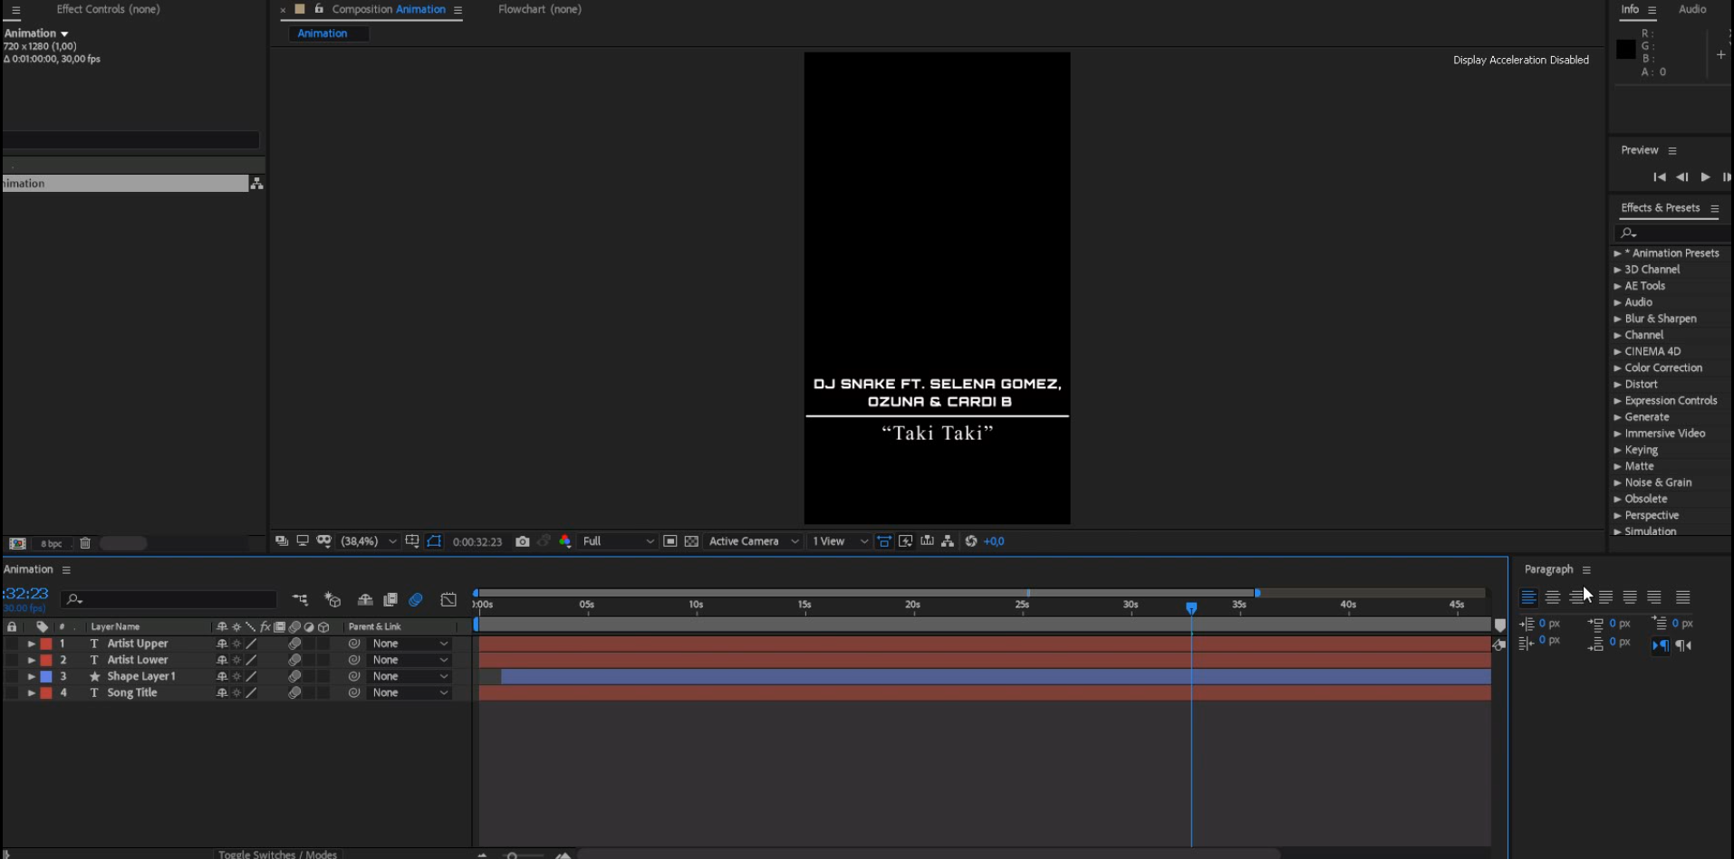
Task: Open the 1 View layout dropdown
Action: click(x=840, y=541)
